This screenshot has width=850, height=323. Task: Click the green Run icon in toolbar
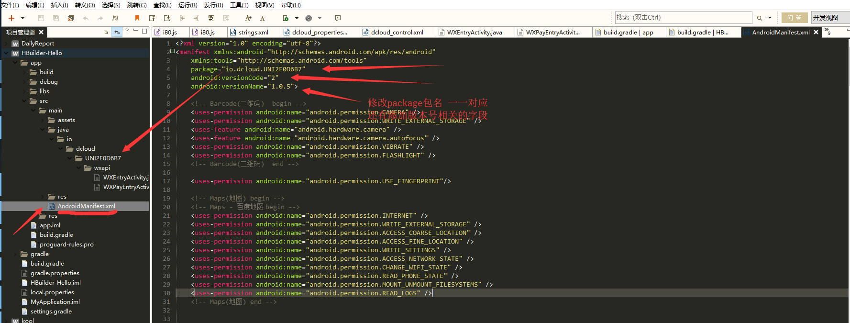tap(286, 18)
